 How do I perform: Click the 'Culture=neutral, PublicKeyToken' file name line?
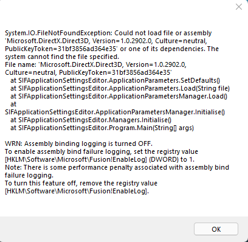[88, 72]
